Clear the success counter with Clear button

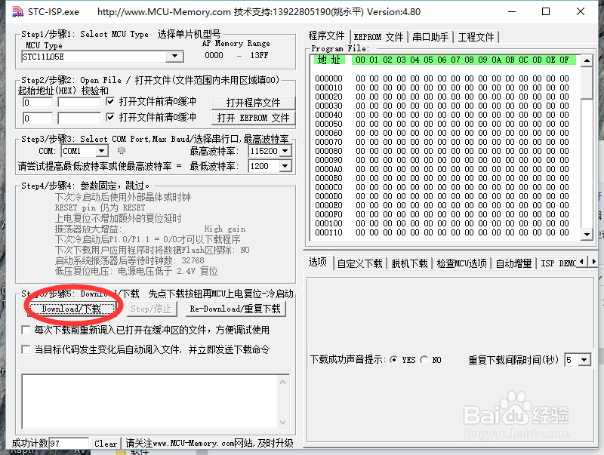[106, 444]
